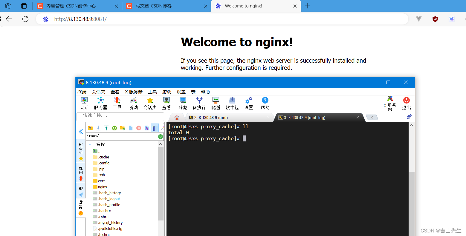
Task: Open the 隧道 (Tunneling) toolbar icon
Action: click(x=216, y=103)
